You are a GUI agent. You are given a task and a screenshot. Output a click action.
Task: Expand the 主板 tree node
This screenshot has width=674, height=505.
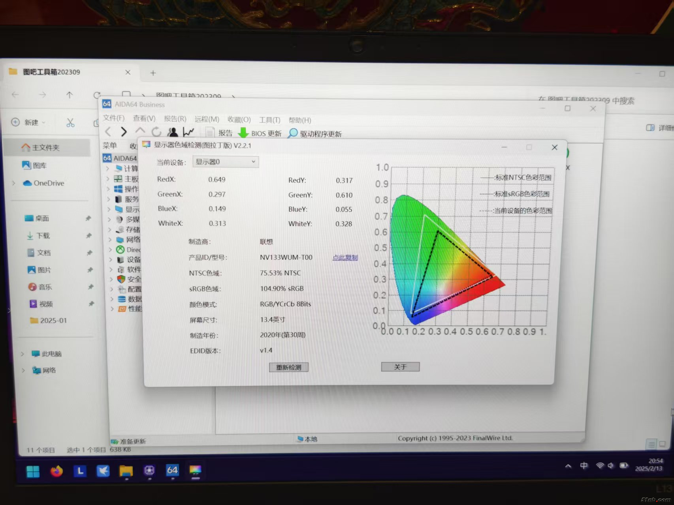pyautogui.click(x=107, y=178)
